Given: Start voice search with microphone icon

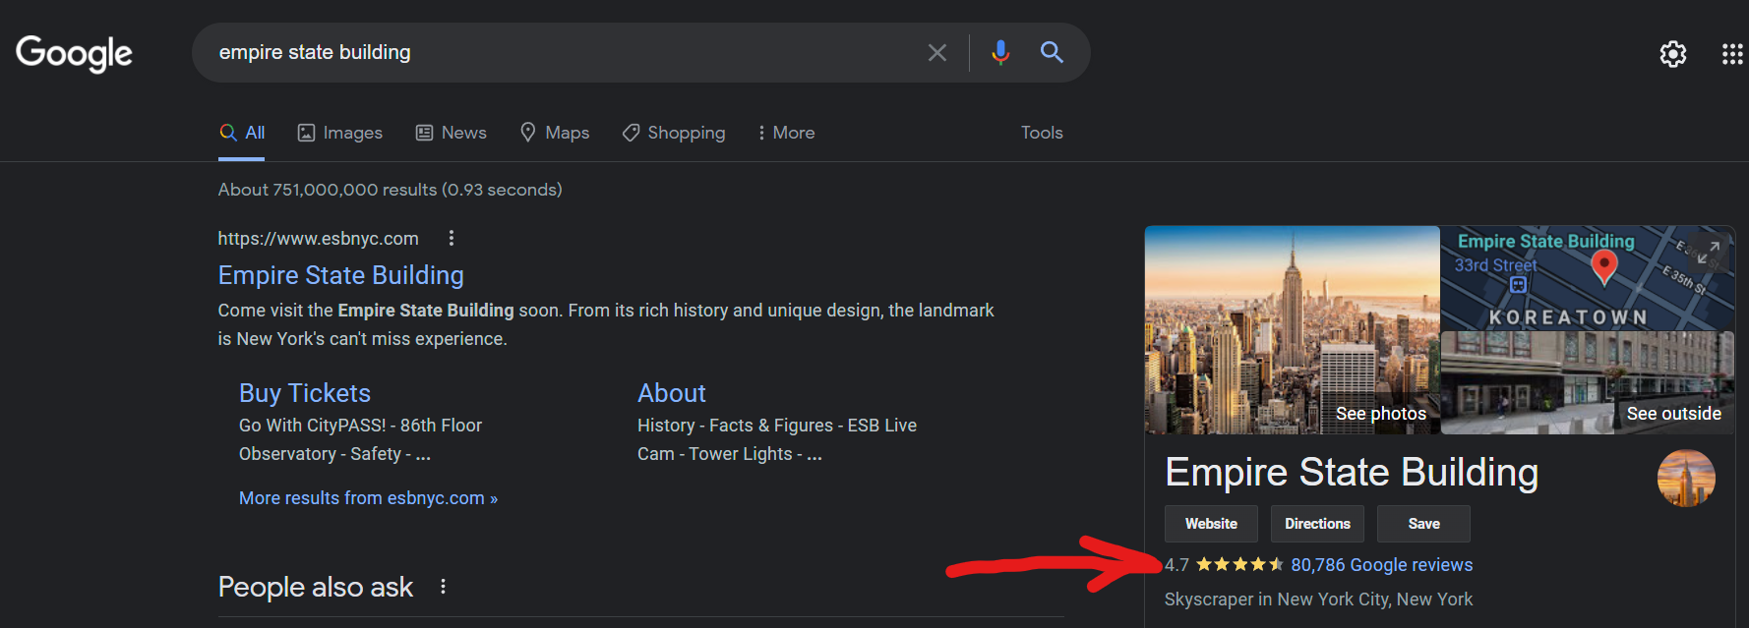Looking at the screenshot, I should click(1000, 53).
